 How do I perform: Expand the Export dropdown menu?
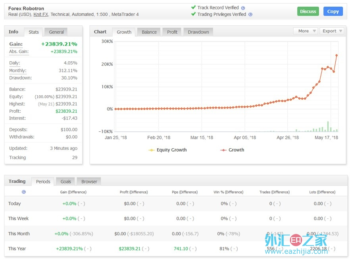click(332, 31)
